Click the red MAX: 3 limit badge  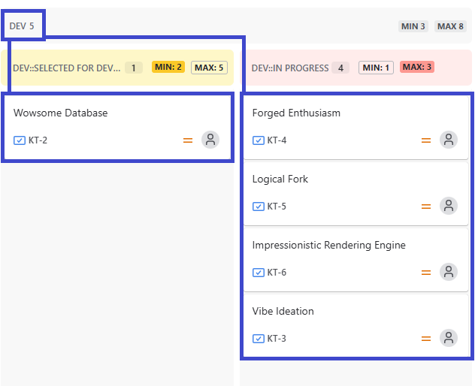(x=416, y=67)
